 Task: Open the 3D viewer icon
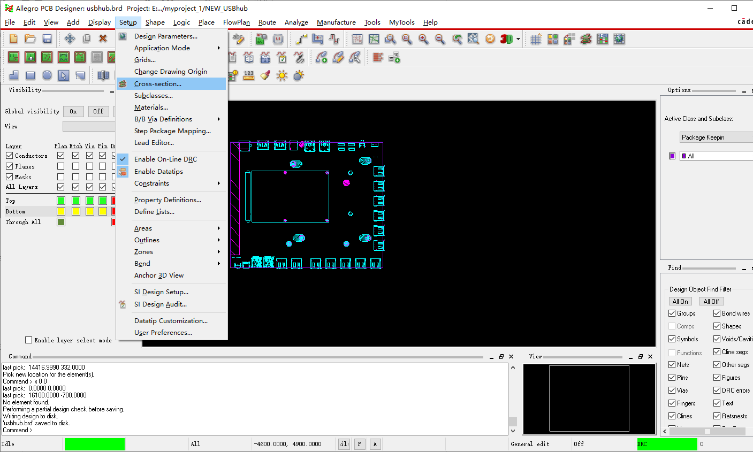coord(506,39)
